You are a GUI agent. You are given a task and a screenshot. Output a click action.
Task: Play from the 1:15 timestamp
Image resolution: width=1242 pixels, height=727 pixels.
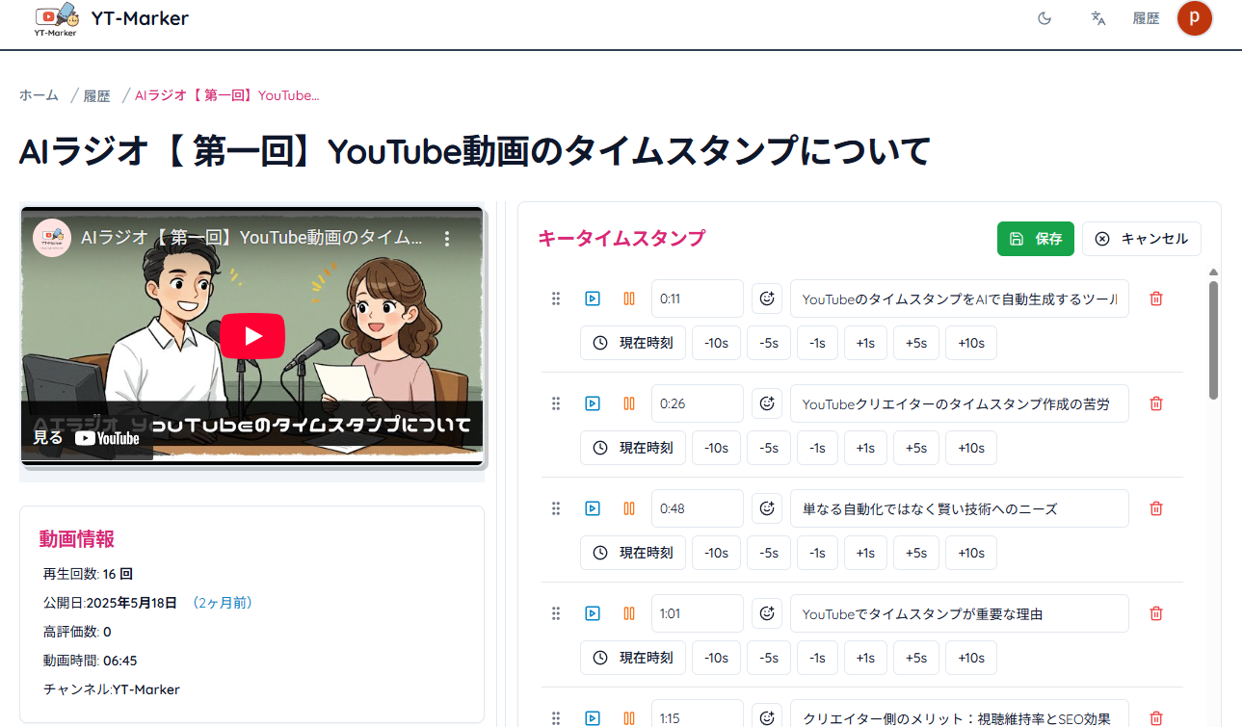pyautogui.click(x=593, y=717)
